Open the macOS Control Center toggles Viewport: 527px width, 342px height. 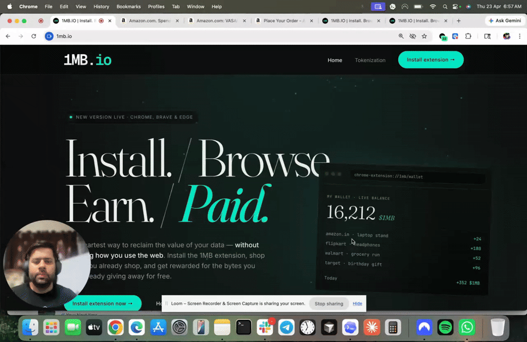pyautogui.click(x=456, y=7)
